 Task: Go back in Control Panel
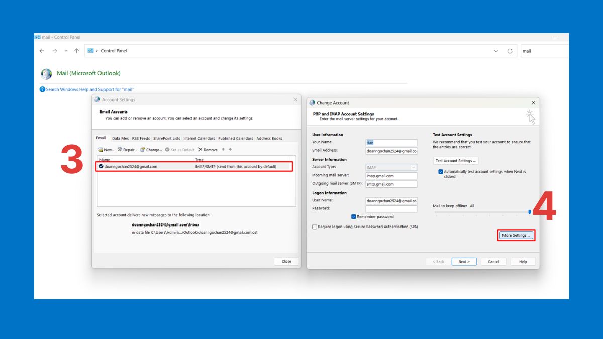click(42, 51)
